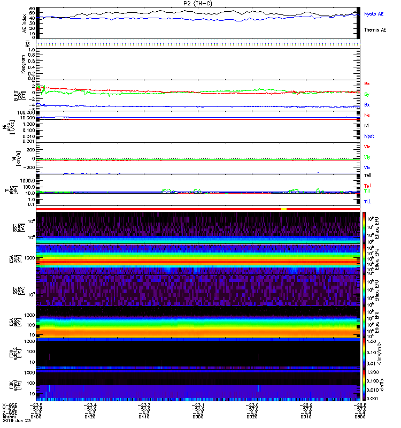The width and height of the screenshot is (401, 428).
Task: Select the Kyoto AE legend label
Action: [373, 14]
